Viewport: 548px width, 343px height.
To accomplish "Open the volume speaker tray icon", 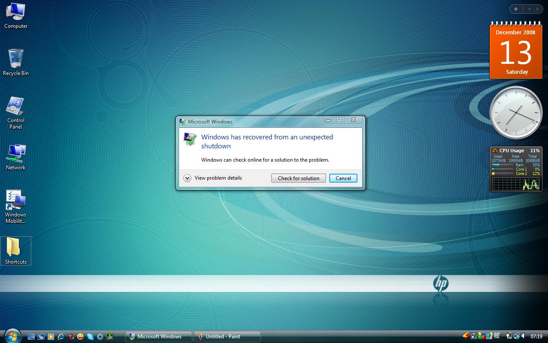I will click(523, 336).
